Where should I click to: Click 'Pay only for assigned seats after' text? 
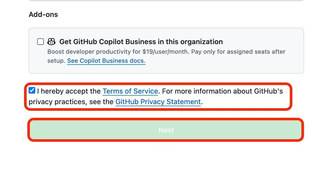238,52
